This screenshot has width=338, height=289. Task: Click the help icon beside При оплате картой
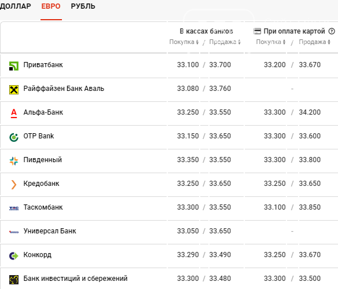[x=332, y=31]
